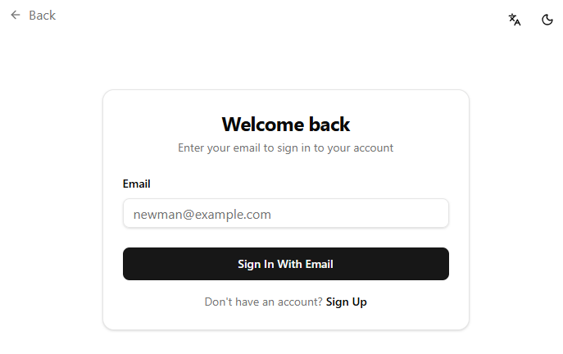Click the Welcome back heading
This screenshot has height=354, width=563.
coord(285,125)
